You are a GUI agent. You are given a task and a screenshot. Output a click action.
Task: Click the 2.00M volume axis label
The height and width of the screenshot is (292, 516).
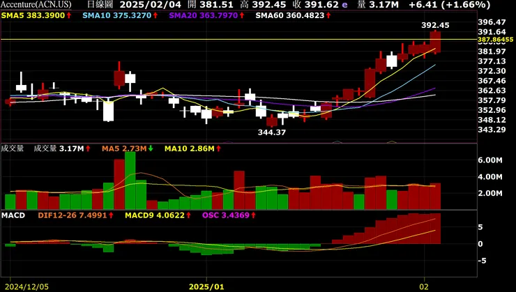[490, 193]
